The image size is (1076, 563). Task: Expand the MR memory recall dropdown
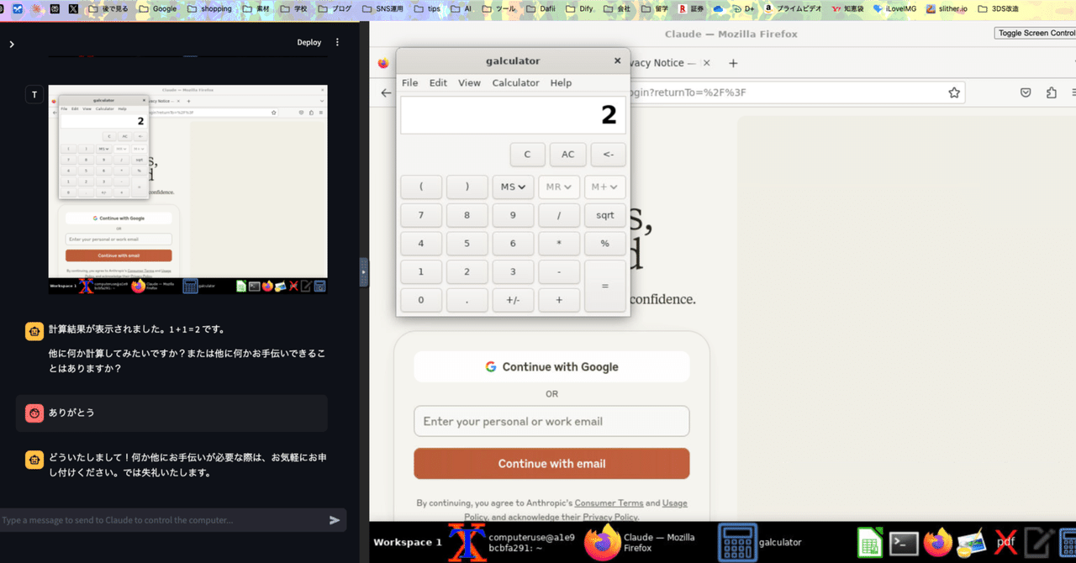click(x=558, y=187)
